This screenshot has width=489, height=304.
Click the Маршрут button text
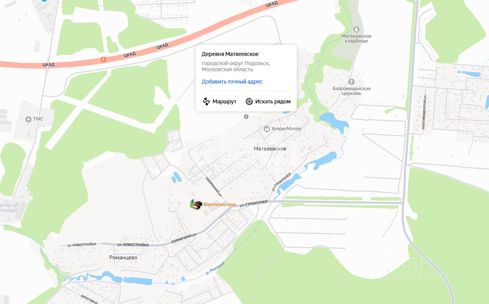pos(224,101)
